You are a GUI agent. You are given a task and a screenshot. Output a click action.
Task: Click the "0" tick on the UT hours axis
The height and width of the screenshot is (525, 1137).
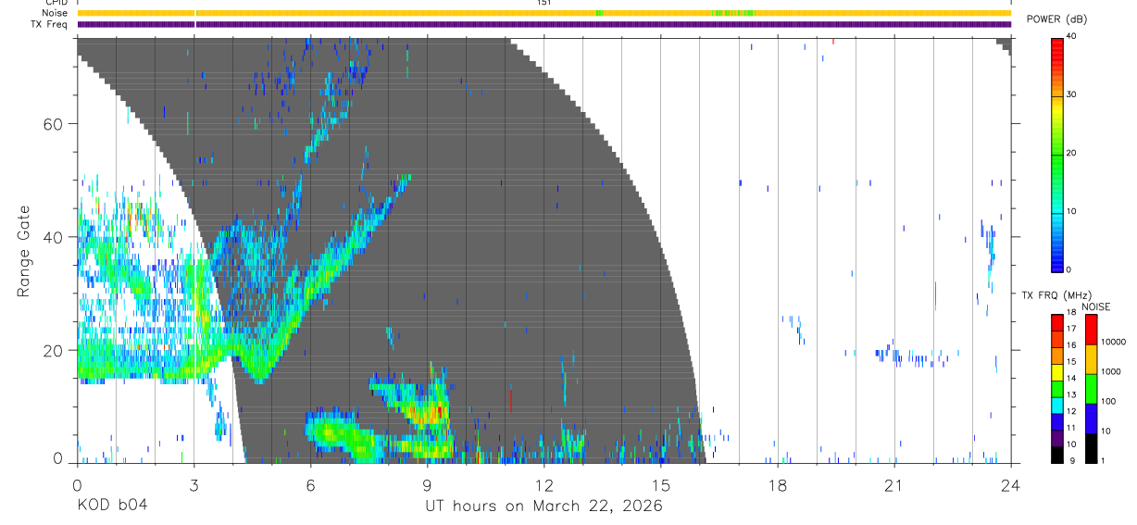pos(77,485)
